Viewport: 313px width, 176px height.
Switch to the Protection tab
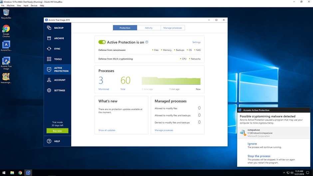125,28
